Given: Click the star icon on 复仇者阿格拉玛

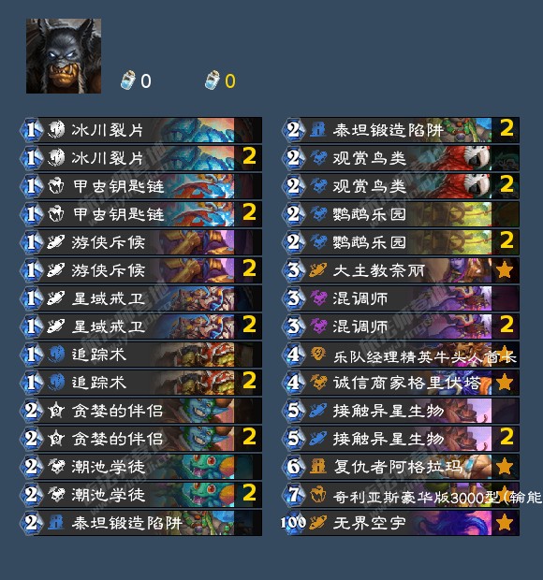Looking at the screenshot, I should (x=505, y=467).
